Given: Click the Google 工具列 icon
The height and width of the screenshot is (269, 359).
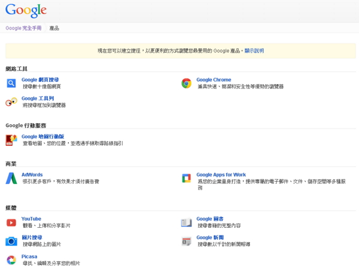Looking at the screenshot, I should point(11,102).
